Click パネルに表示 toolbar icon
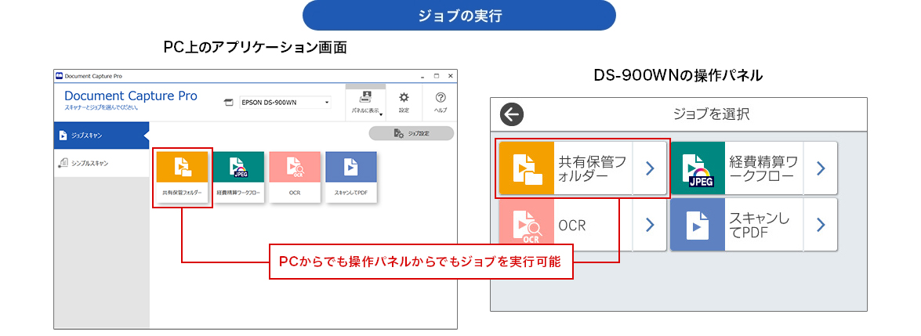The width and height of the screenshot is (921, 336). (365, 102)
